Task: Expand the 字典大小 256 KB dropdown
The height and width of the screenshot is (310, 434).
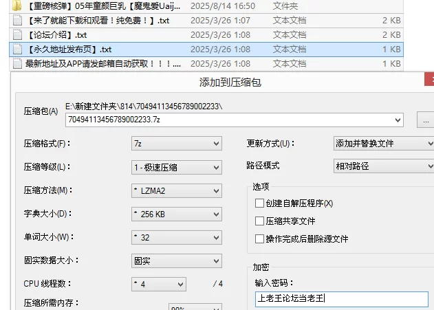Action: pos(177,214)
